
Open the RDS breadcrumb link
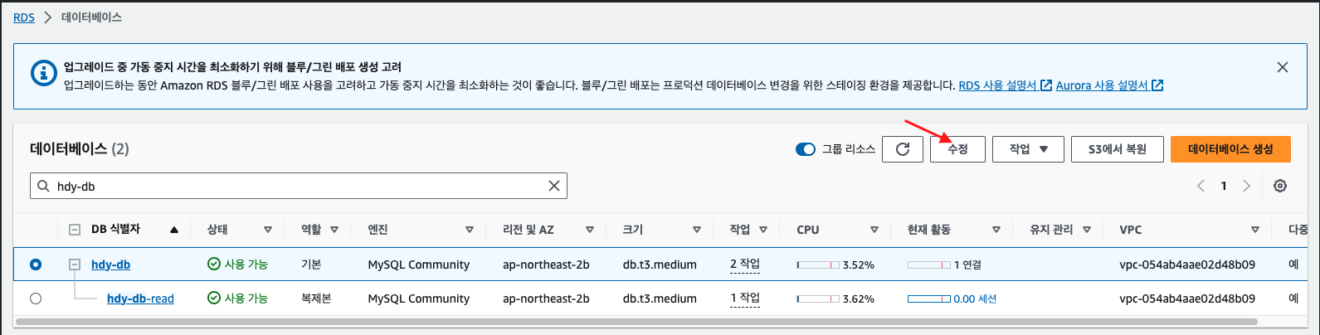click(x=24, y=17)
